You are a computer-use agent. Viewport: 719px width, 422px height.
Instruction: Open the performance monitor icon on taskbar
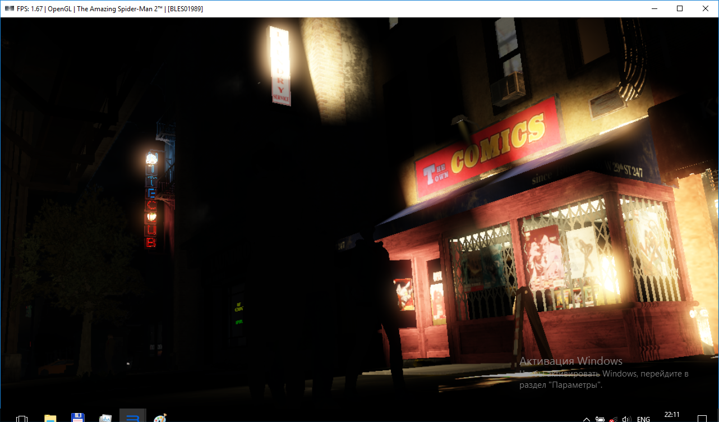point(105,418)
